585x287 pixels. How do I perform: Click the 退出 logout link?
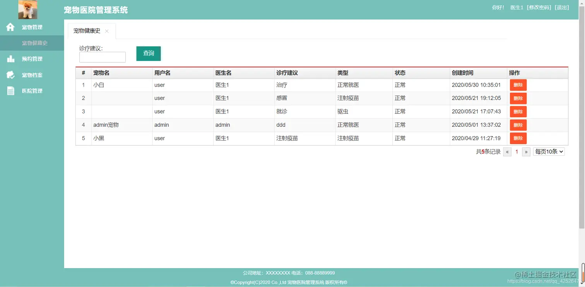click(562, 7)
